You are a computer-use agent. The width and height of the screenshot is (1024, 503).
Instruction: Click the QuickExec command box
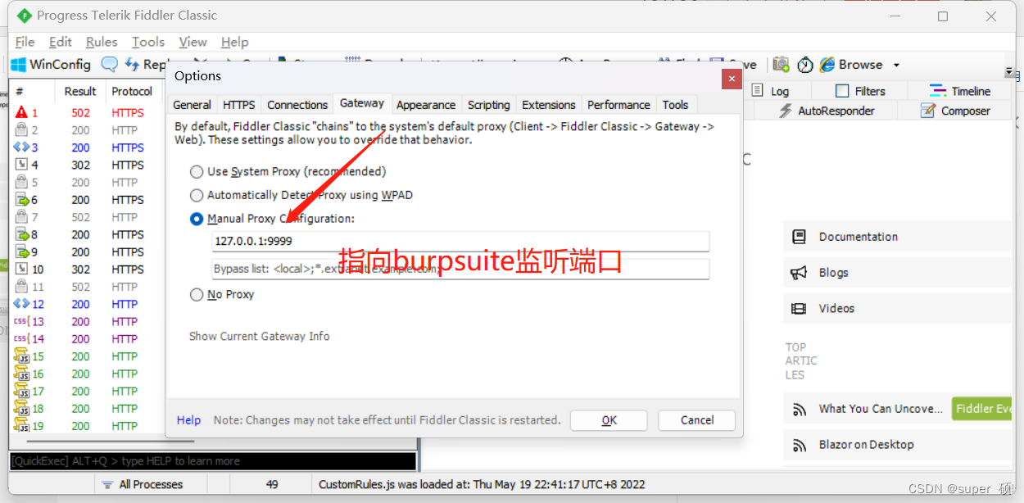(212, 461)
